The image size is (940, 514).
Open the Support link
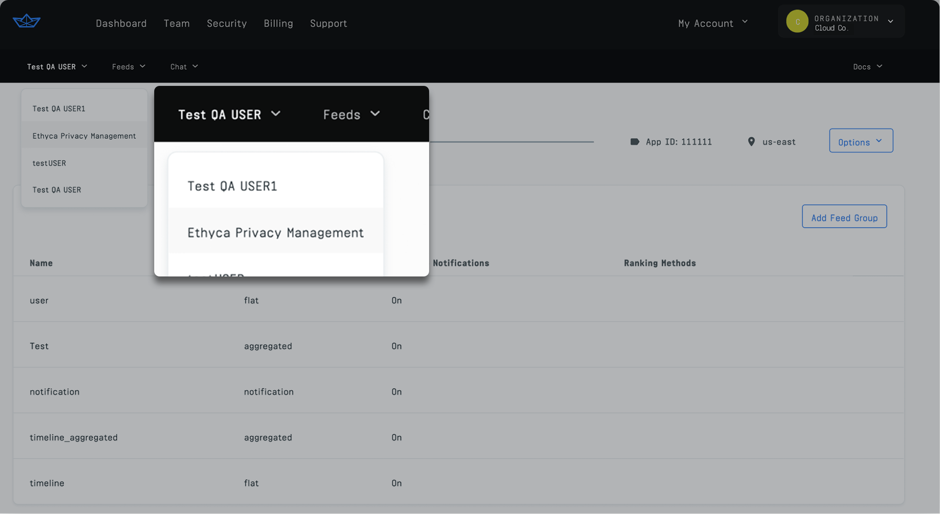[x=328, y=23]
